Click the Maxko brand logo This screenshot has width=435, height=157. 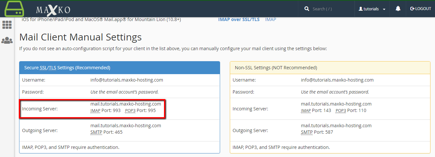[x=53, y=9]
